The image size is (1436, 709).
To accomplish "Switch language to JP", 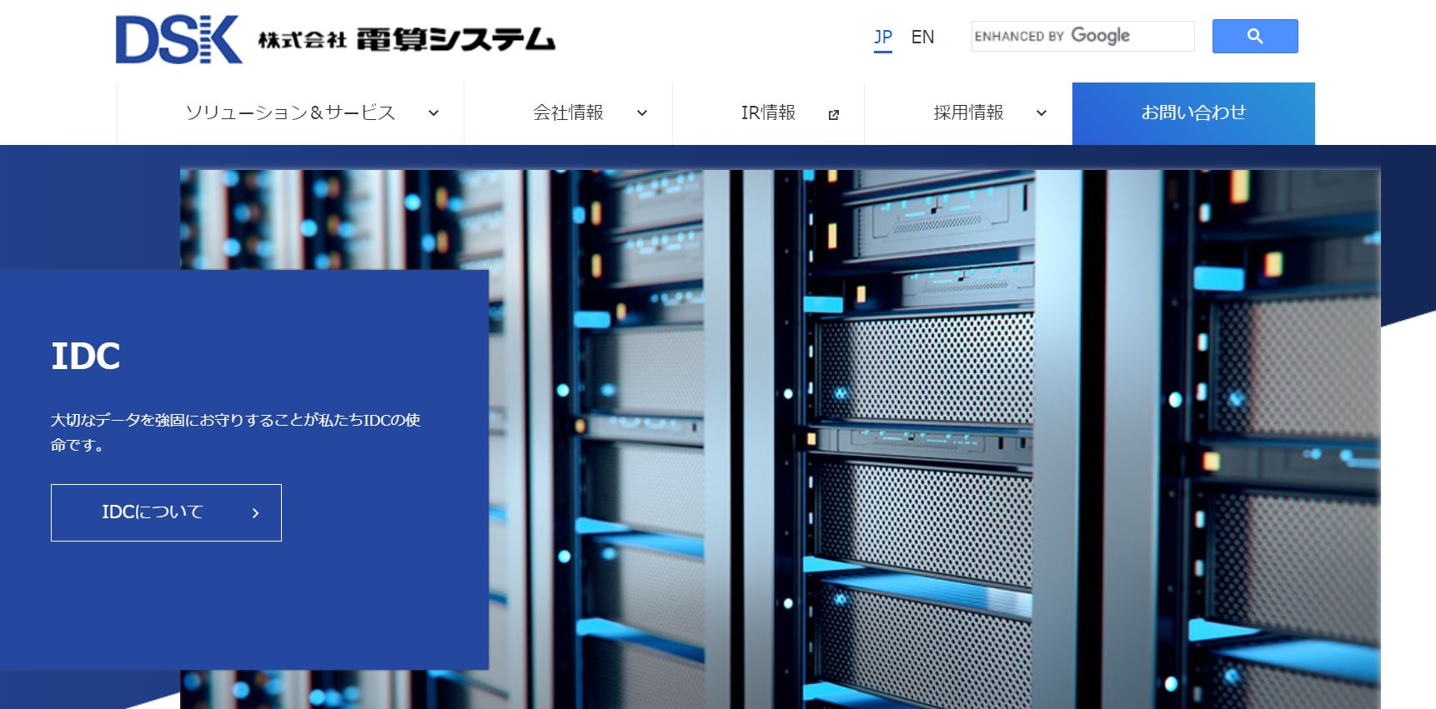I will 883,37.
